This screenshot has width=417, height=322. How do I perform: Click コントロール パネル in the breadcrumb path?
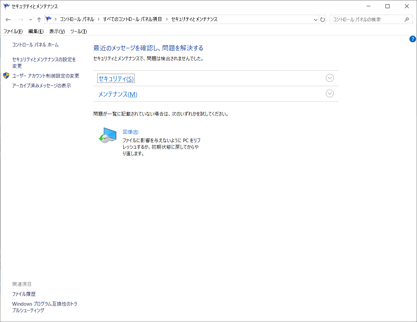coord(76,19)
